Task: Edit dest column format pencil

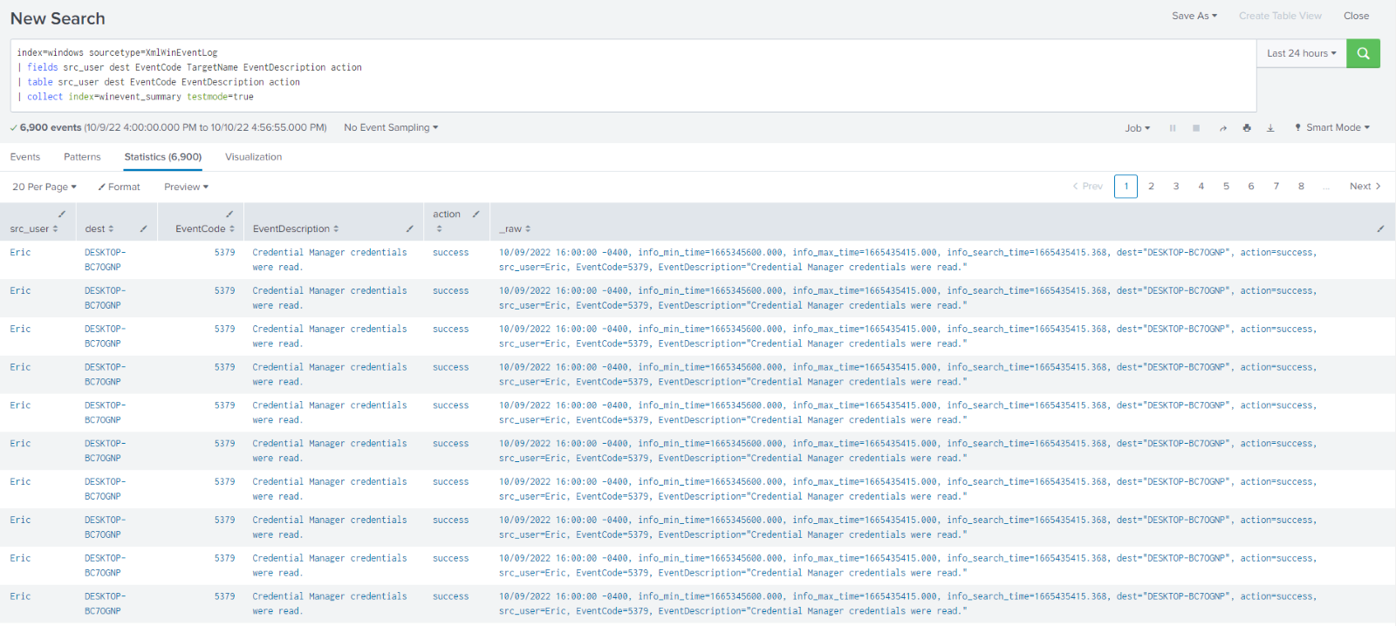Action: pyautogui.click(x=143, y=229)
